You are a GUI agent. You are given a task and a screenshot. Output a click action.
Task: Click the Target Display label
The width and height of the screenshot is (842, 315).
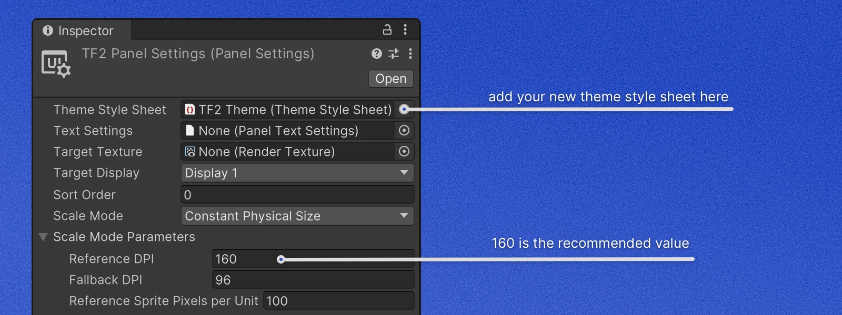[96, 173]
